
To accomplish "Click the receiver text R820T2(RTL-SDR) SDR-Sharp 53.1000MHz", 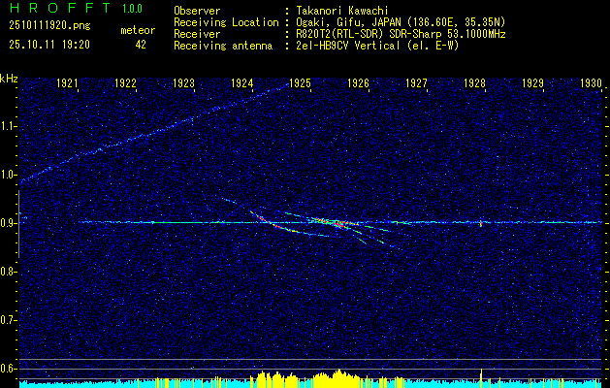I will tap(400, 34).
